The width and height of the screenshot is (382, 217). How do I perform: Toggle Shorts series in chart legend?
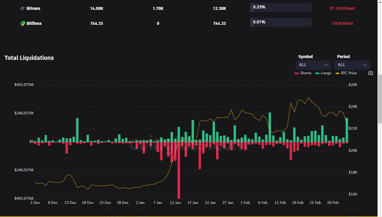(303, 73)
